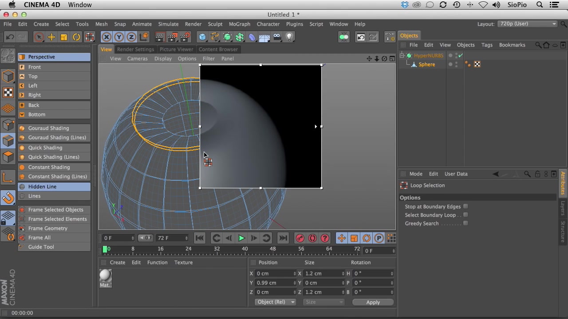Screen dimensions: 568x319
Task: Toggle position keyframe recording
Action: (342, 238)
